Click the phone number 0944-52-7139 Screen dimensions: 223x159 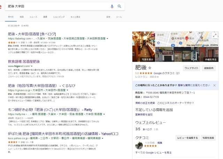click(x=151, y=97)
